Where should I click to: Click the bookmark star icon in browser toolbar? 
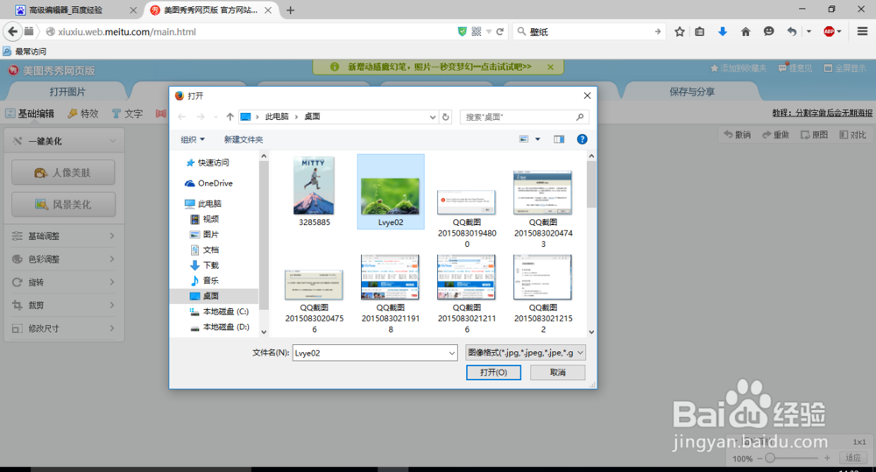[680, 32]
